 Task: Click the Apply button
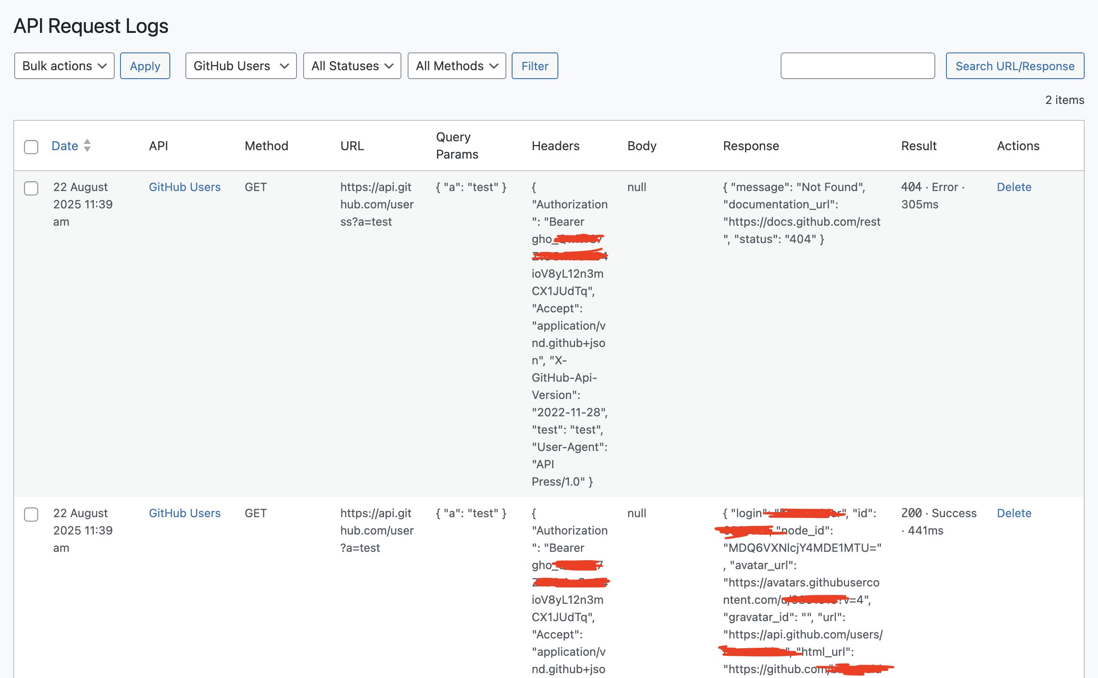point(145,66)
